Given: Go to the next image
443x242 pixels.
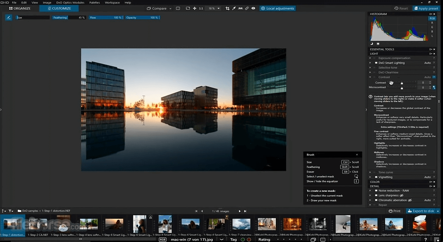Looking at the screenshot, I should pyautogui.click(x=239, y=211).
